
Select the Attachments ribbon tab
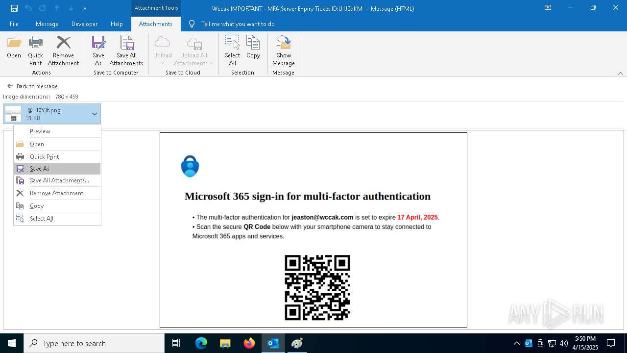(x=156, y=24)
